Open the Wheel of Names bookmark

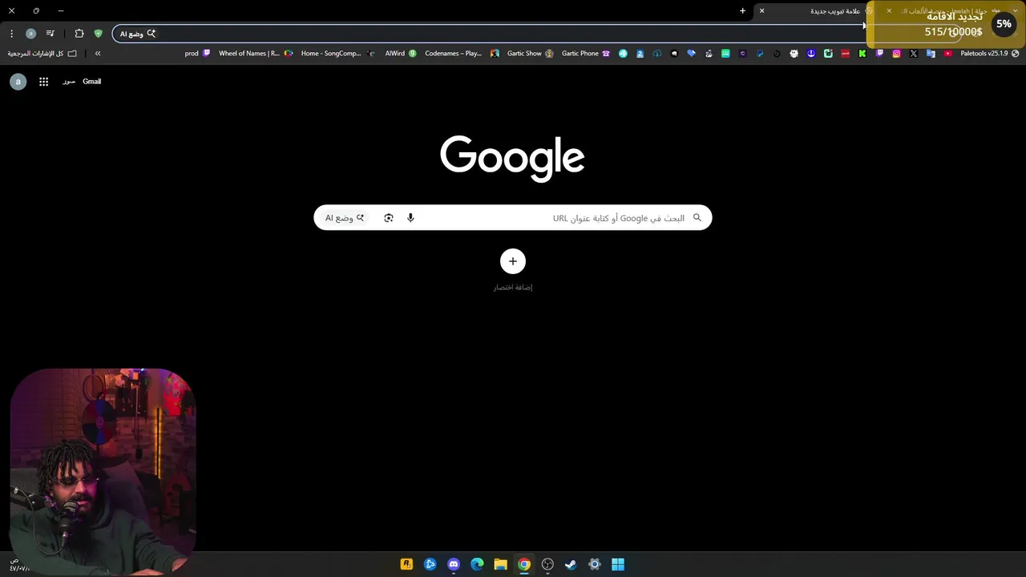pos(256,54)
